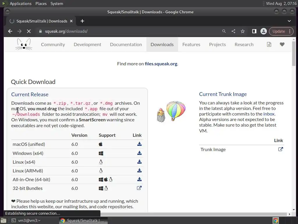Screen dimensions: 298x224
Task: Click the Quick Download heading
Action: [x=33, y=82]
